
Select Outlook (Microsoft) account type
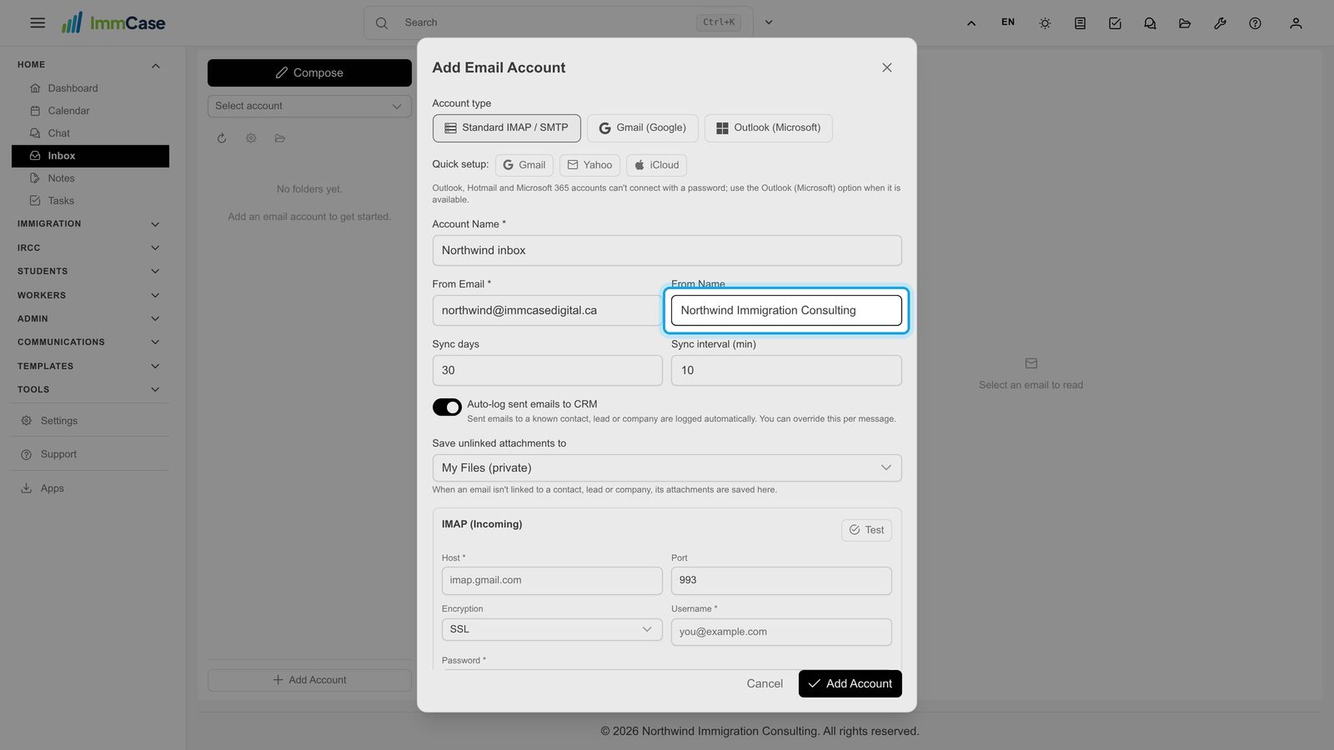click(x=769, y=128)
